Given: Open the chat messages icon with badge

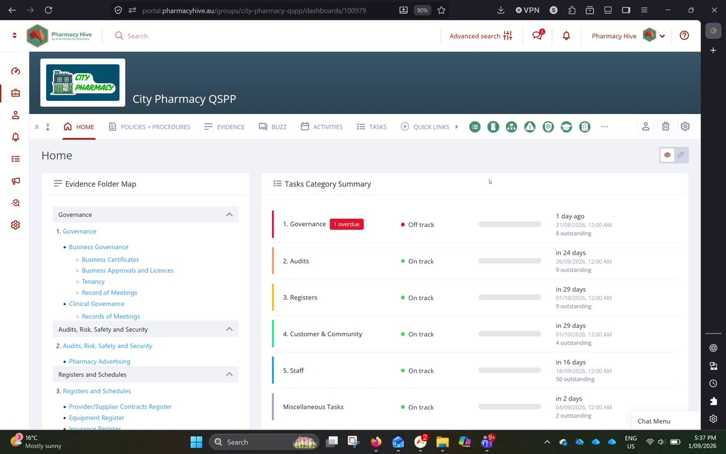Looking at the screenshot, I should click(x=538, y=35).
